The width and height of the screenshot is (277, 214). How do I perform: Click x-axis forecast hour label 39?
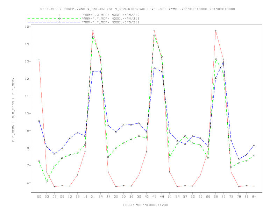point(139,197)
